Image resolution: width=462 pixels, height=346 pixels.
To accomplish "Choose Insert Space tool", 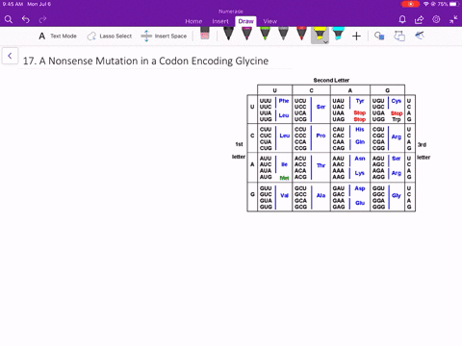I will (164, 36).
